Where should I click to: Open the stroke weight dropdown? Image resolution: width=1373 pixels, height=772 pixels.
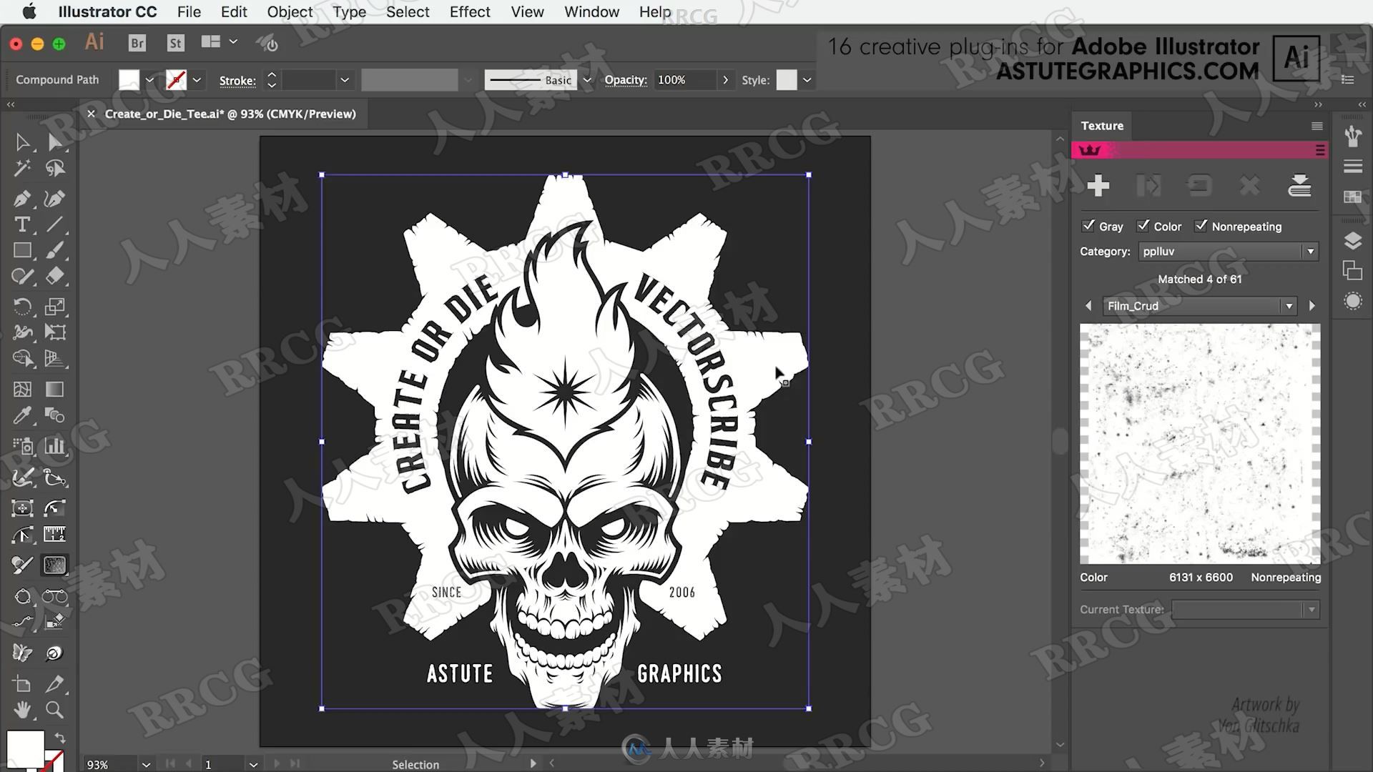345,80
